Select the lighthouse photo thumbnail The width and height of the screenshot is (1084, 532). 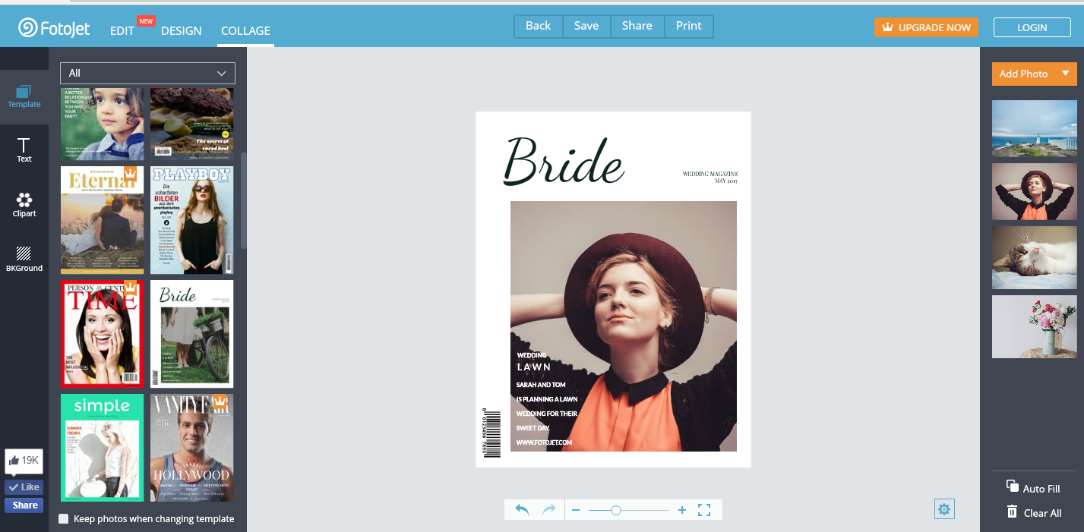(1034, 129)
